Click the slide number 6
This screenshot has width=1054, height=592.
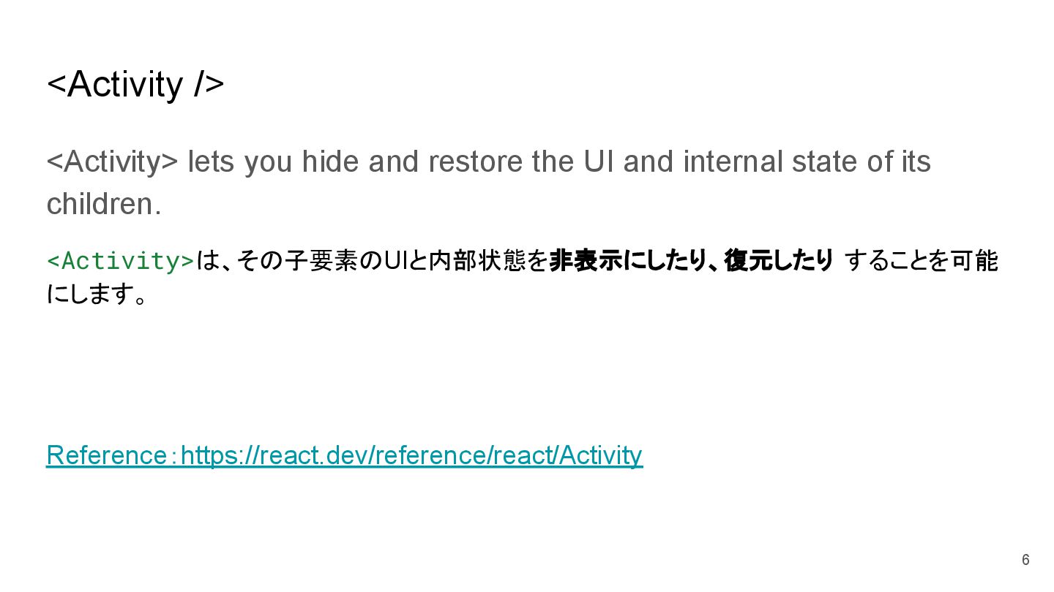[1025, 560]
